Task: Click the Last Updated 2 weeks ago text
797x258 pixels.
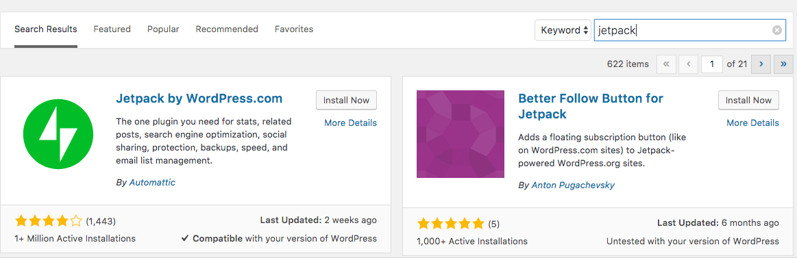Action: pyautogui.click(x=318, y=220)
